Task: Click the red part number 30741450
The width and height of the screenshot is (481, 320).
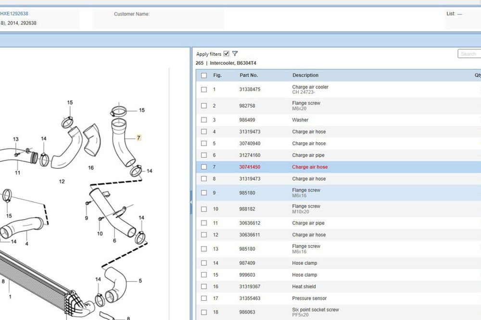Action: (250, 167)
